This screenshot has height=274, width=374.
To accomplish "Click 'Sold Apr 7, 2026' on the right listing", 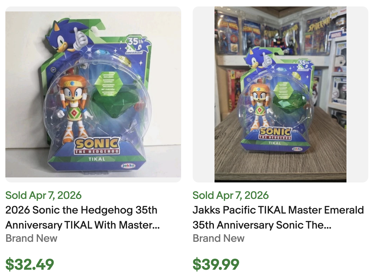I will click(x=231, y=195).
